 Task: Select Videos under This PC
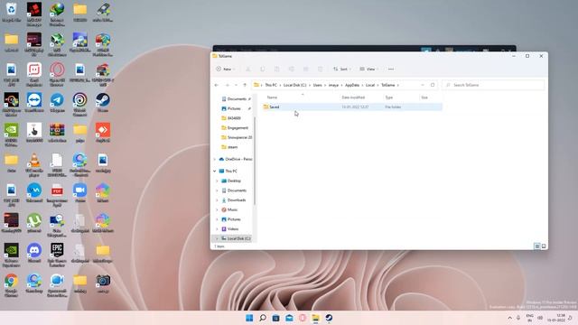click(x=230, y=228)
